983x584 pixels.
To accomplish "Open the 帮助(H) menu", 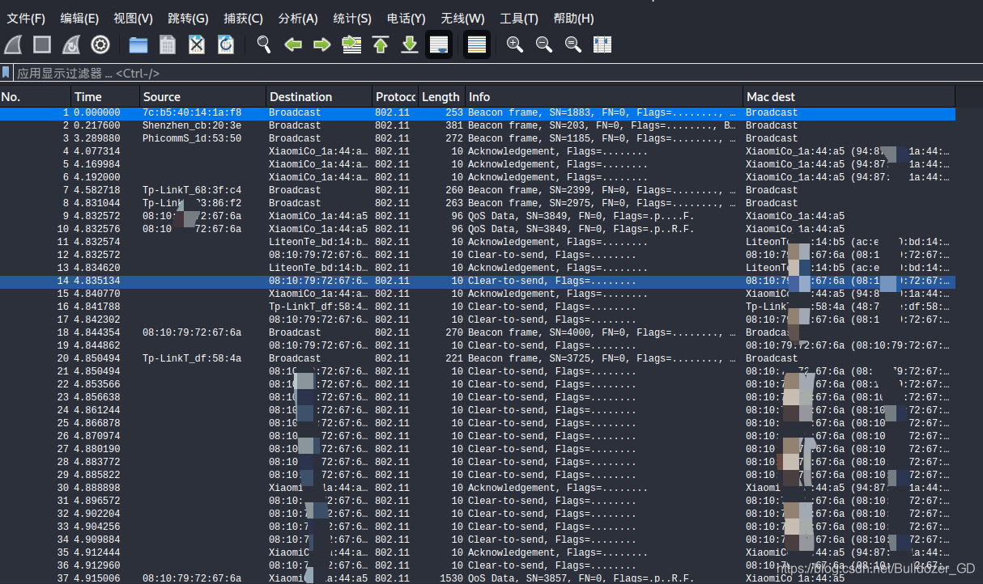I will pos(573,18).
